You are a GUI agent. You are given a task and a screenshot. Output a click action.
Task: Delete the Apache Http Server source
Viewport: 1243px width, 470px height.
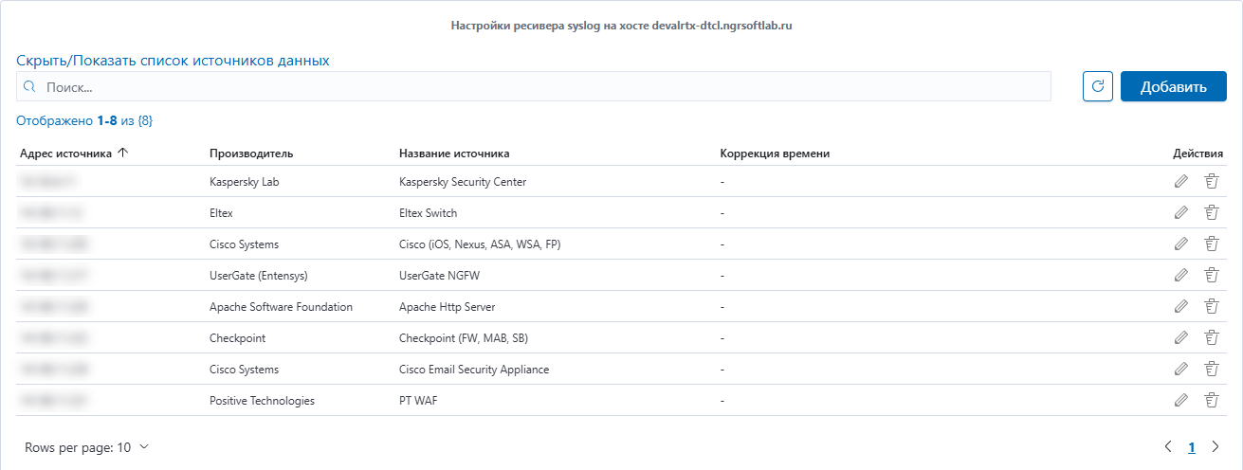point(1211,307)
